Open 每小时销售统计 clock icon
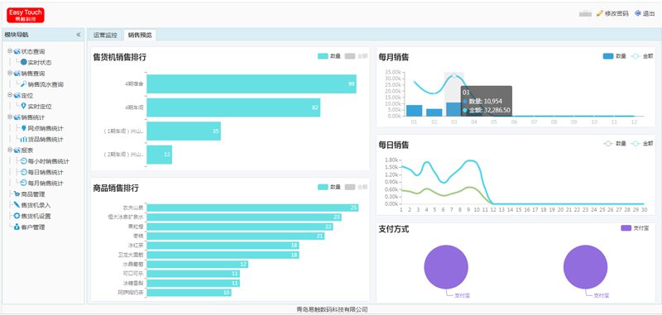 [24, 161]
